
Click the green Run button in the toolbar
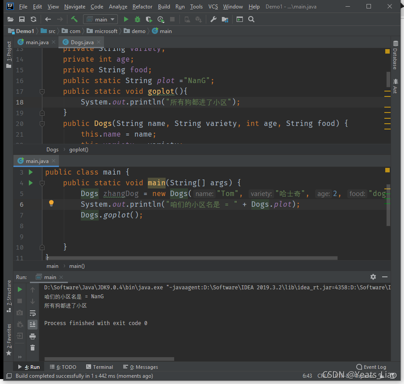coord(126,19)
